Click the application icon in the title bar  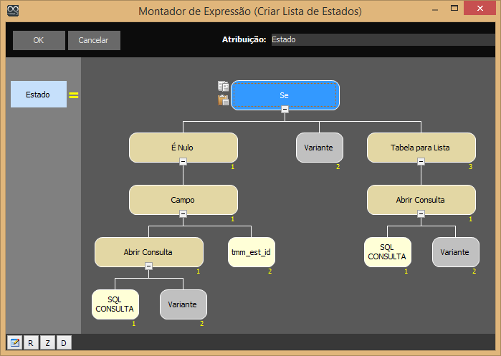tap(12, 11)
